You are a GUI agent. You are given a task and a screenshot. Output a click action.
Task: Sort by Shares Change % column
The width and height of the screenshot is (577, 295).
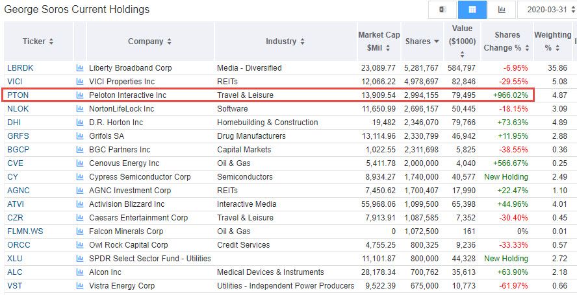click(x=507, y=41)
